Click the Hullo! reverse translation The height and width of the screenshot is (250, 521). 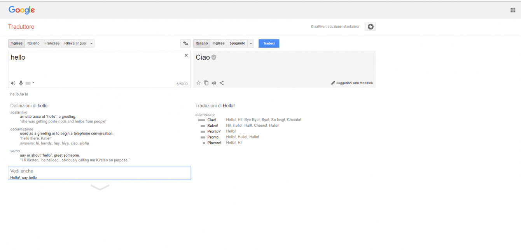tap(243, 137)
